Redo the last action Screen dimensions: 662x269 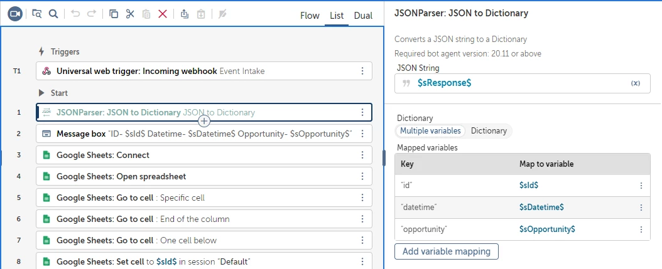(x=91, y=14)
